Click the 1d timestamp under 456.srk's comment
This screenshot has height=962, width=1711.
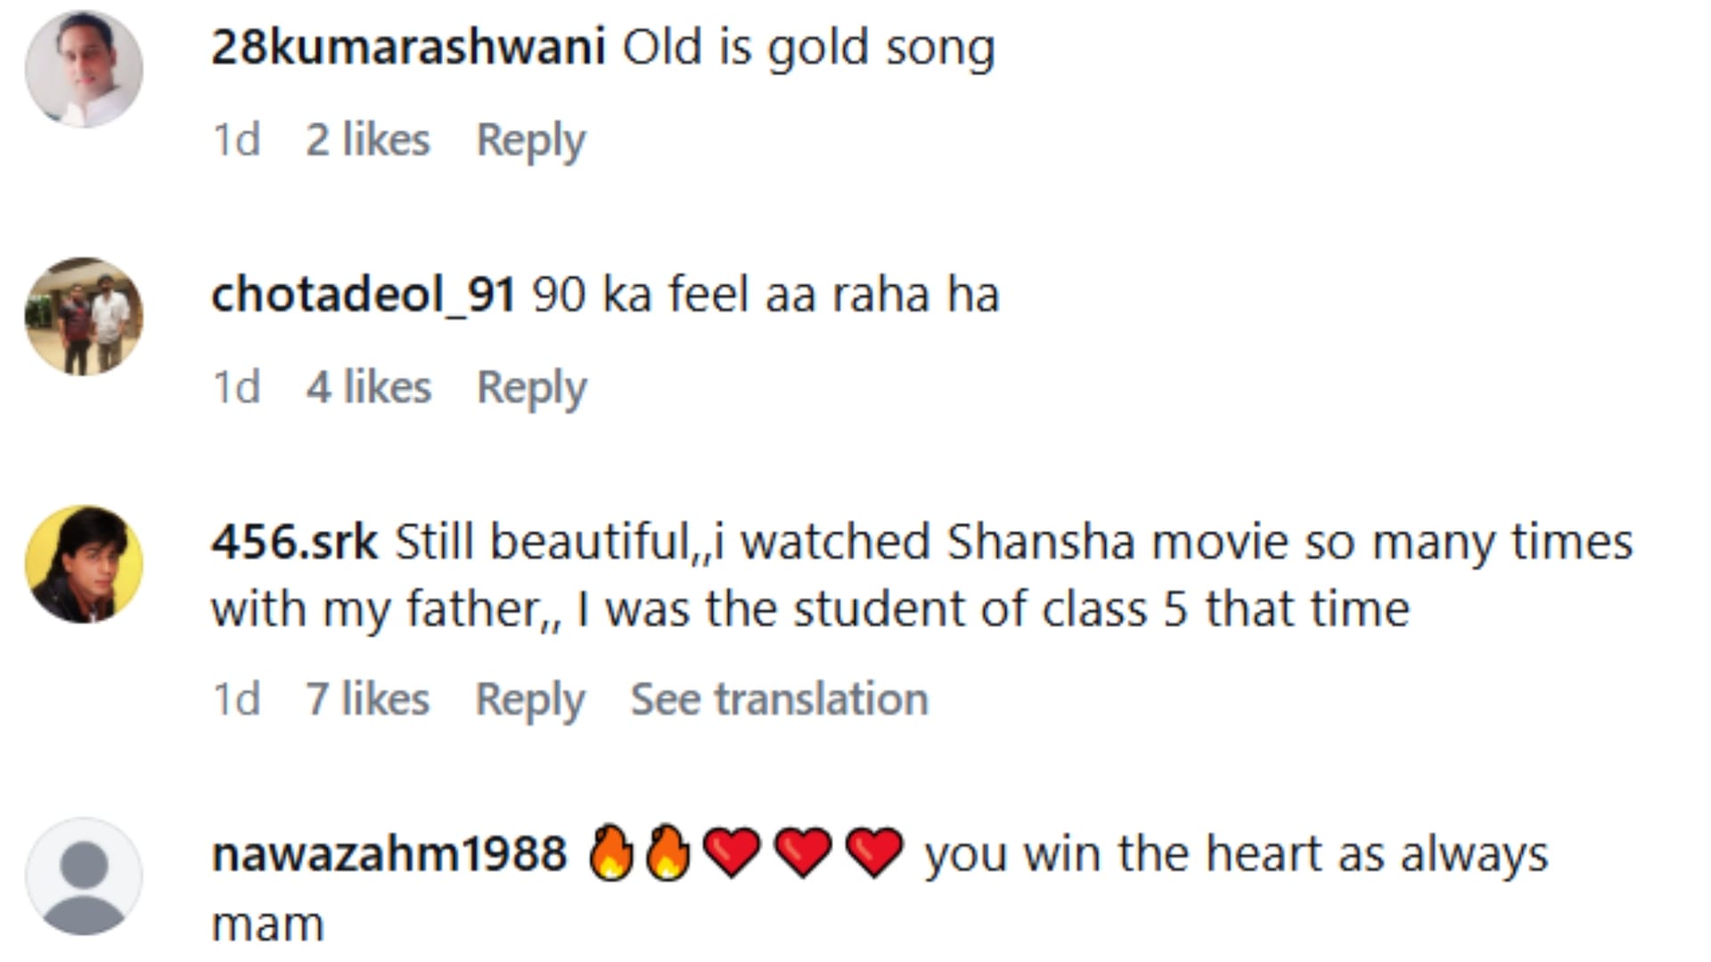point(236,699)
